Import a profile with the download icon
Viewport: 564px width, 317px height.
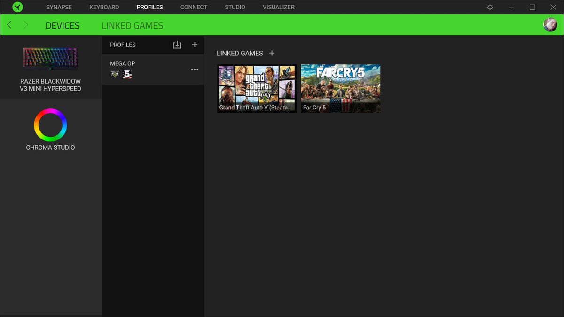177,45
